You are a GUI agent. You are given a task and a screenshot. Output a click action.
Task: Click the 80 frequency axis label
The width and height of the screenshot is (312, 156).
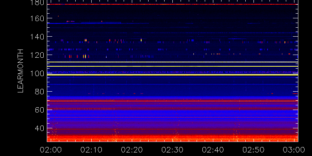click(x=40, y=92)
